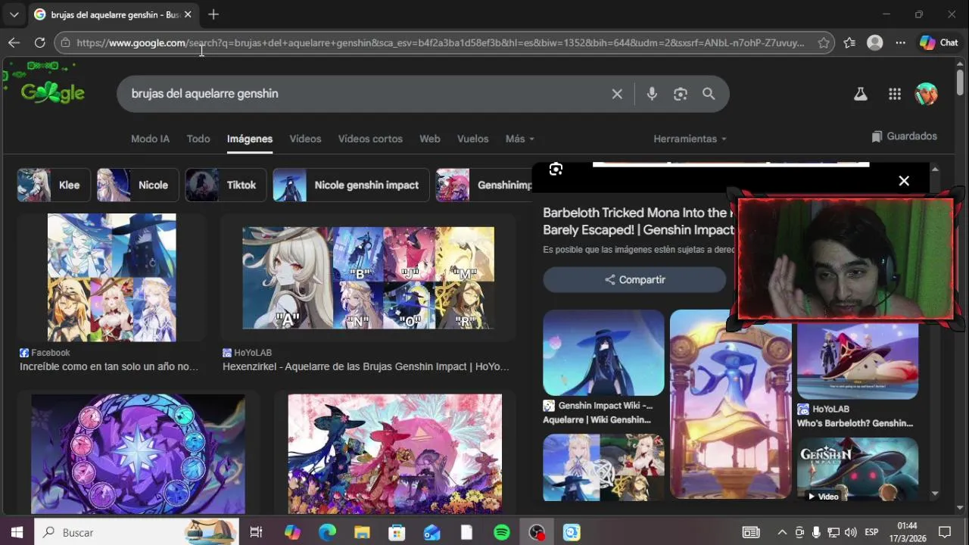This screenshot has width=969, height=545.
Task: Open Hexenzirkel HoYoLAB result title link
Action: pyautogui.click(x=366, y=367)
